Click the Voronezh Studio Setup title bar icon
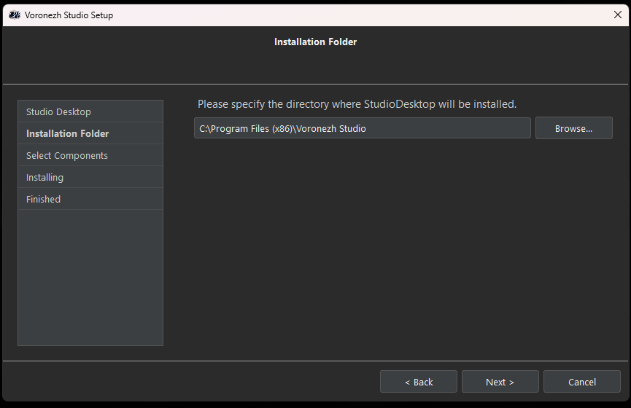Screen dimensions: 631x408 tap(15, 15)
